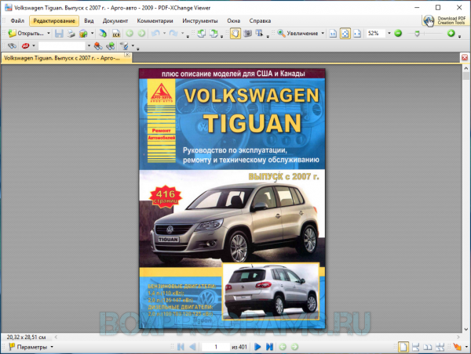
Task: Toggle the facing pages layout
Action: tap(428, 347)
